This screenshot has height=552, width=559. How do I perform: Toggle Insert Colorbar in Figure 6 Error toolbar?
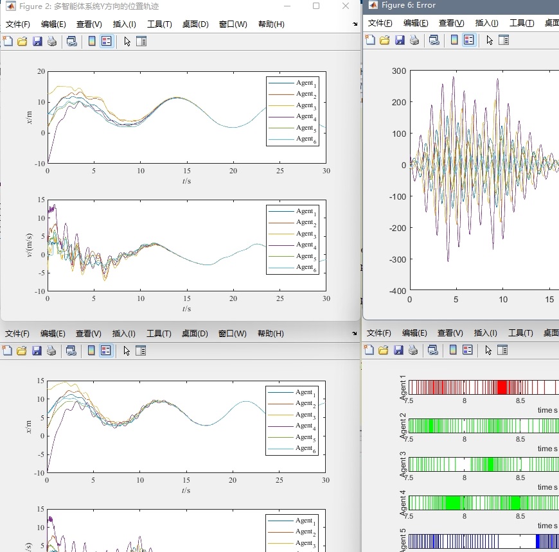tap(454, 40)
